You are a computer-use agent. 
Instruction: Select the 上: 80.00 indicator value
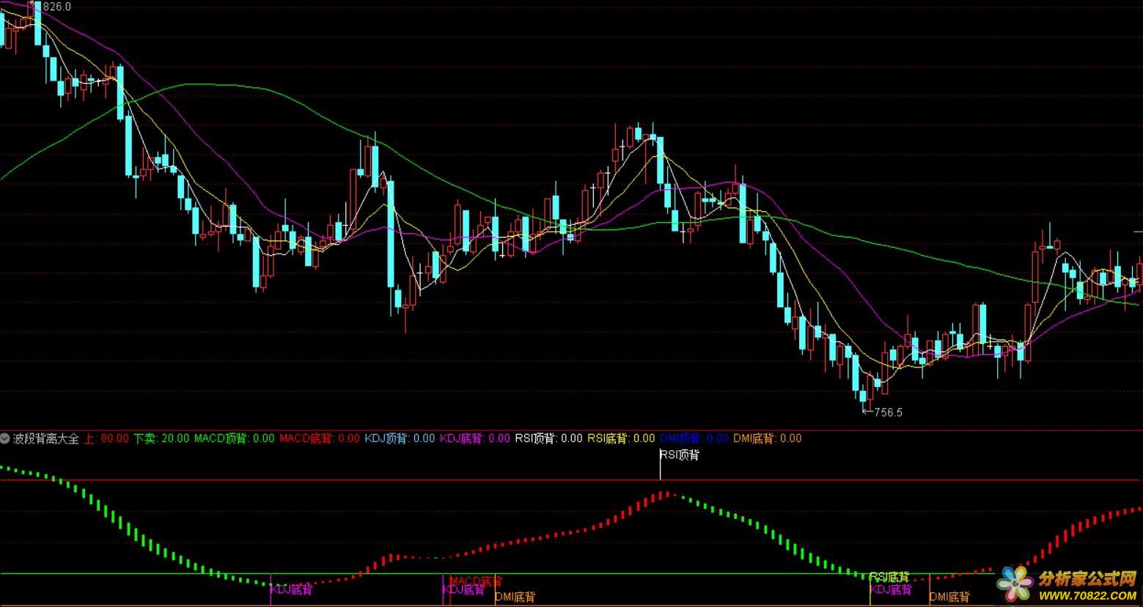point(106,438)
